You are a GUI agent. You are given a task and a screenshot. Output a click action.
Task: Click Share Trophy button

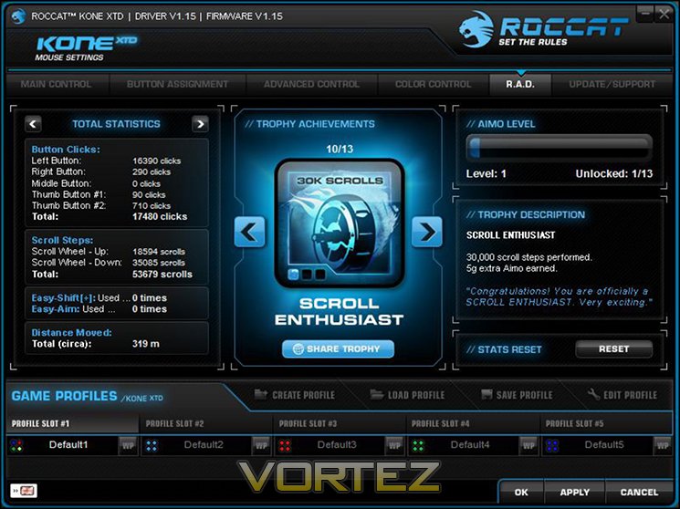tap(339, 349)
